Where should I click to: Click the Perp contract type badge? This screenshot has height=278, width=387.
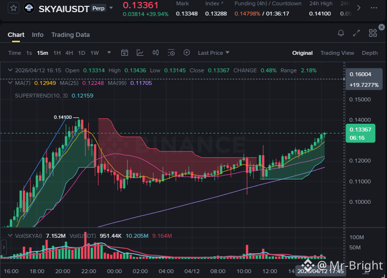tap(98, 8)
